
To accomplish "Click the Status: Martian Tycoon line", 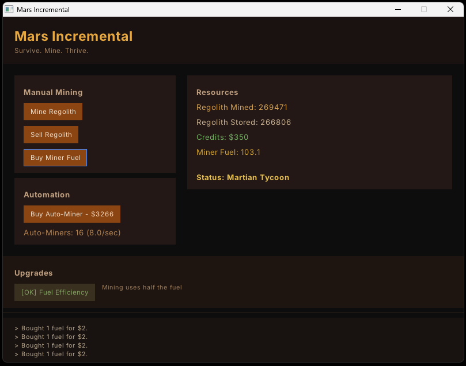I will [x=243, y=177].
